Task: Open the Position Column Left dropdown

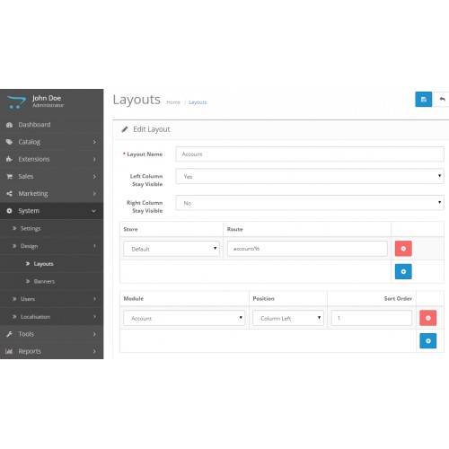Action: 288,318
